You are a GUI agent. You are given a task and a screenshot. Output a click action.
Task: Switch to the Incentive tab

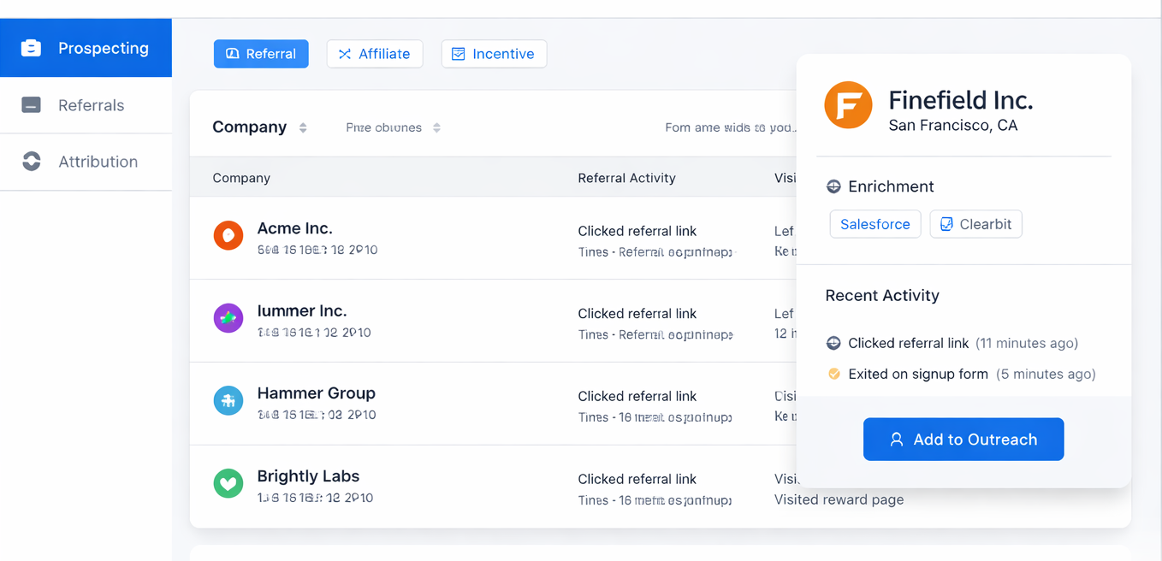click(x=494, y=54)
